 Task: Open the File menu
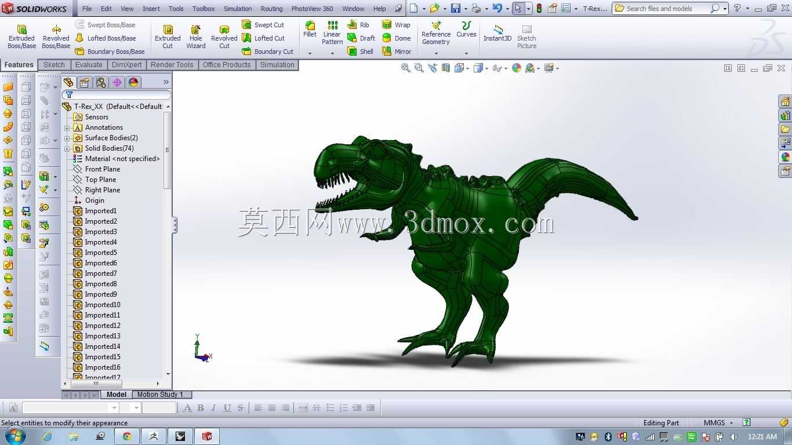pos(87,9)
